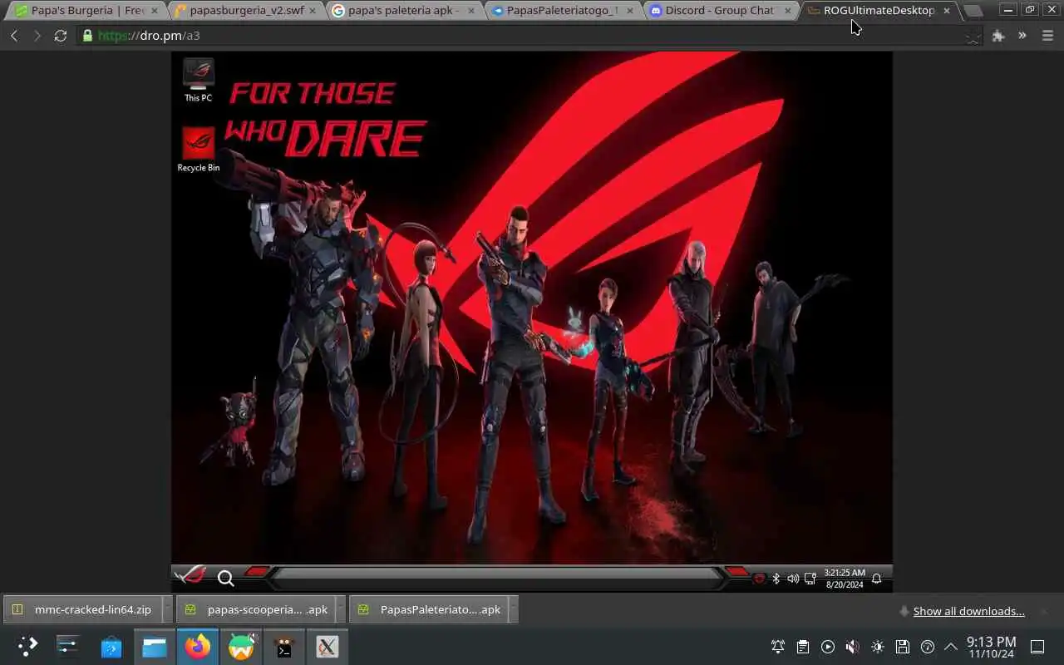The height and width of the screenshot is (665, 1064).
Task: Open the KDE application launcher
Action: coord(27,647)
